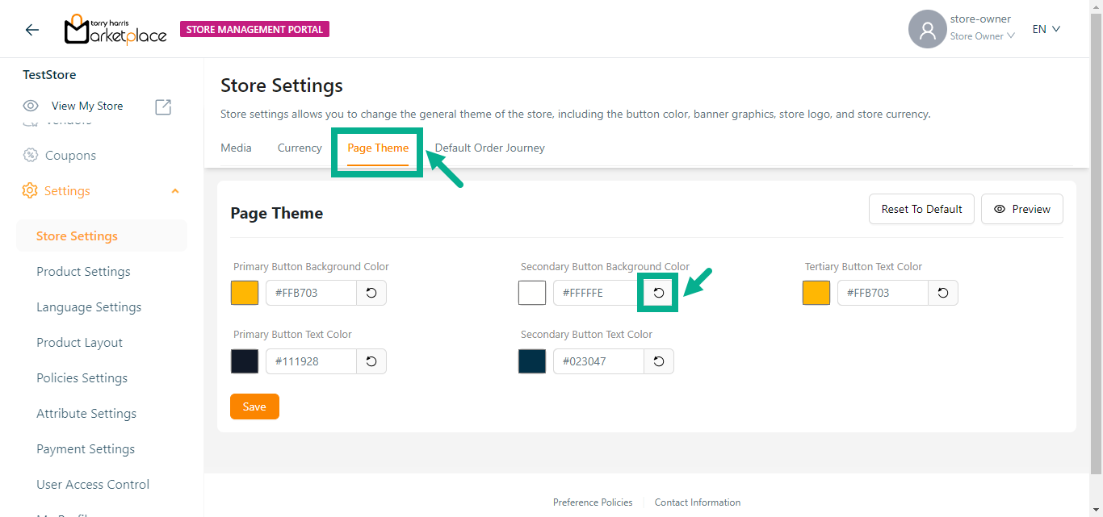Click the Save button
Screen dimensions: 1103x517
[x=254, y=407]
